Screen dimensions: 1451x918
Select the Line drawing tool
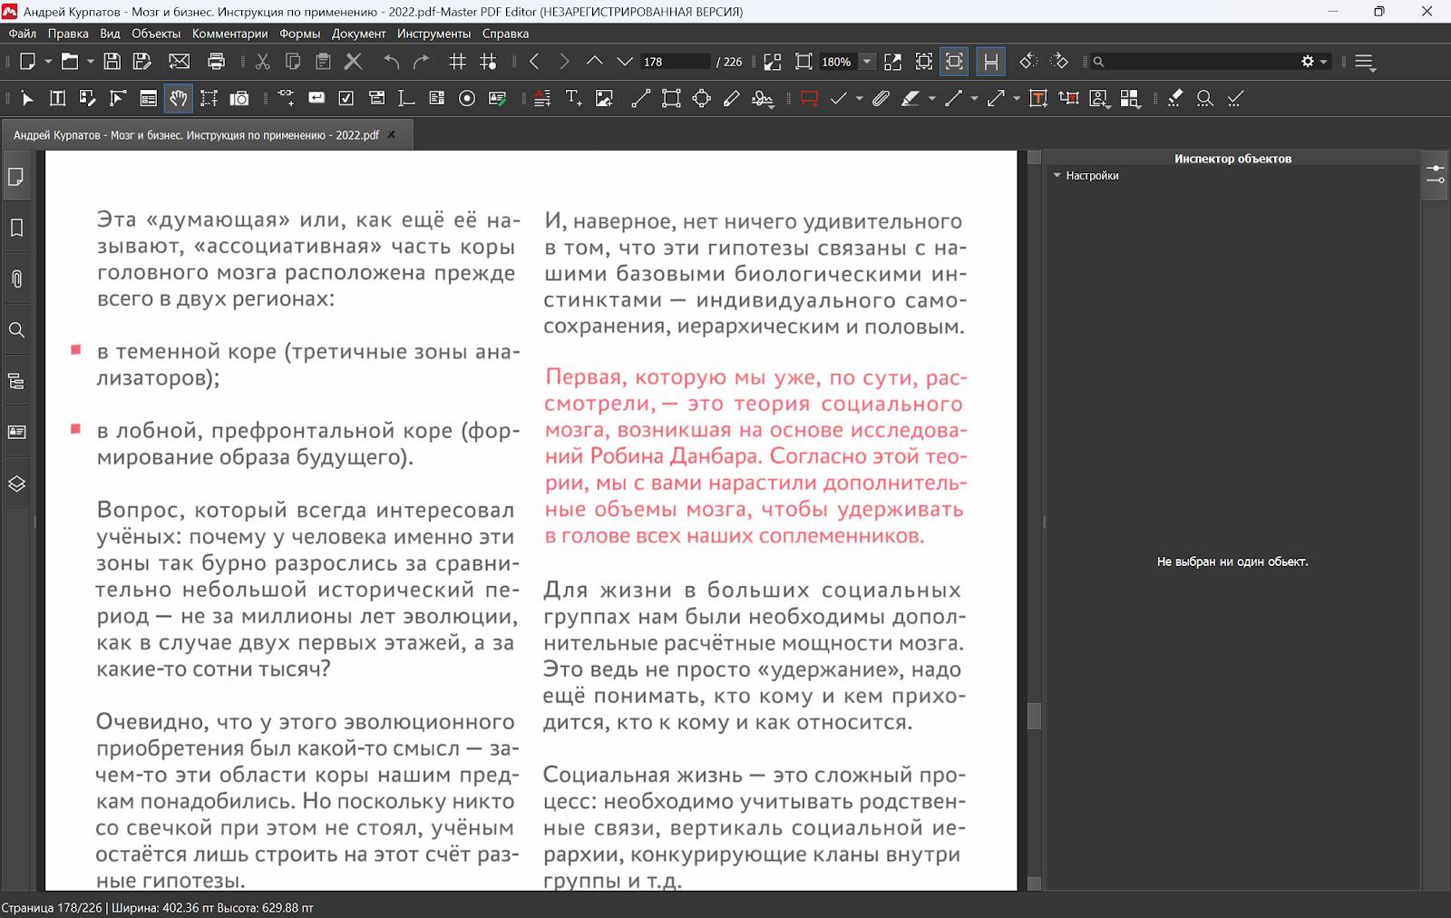(640, 99)
